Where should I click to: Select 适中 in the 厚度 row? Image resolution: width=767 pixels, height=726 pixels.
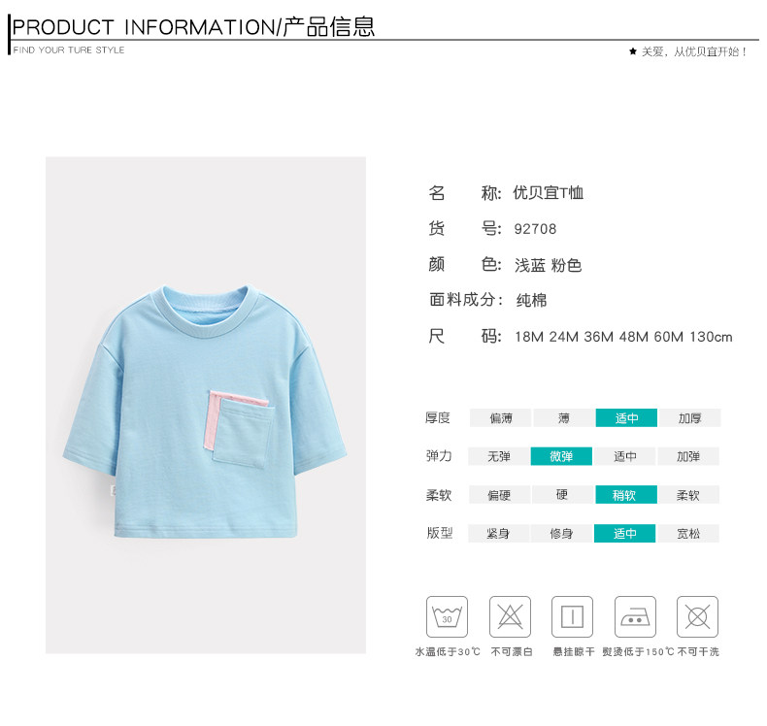[x=626, y=418]
